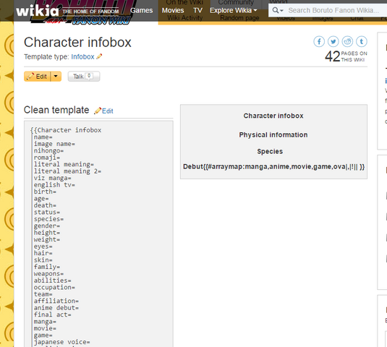Share page on Facebook

pos(319,41)
